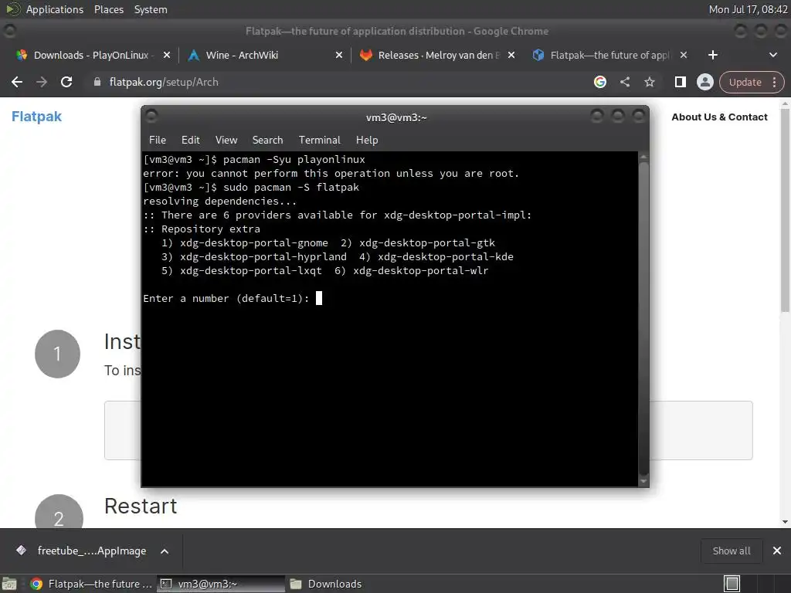The height and width of the screenshot is (593, 791).
Task: Click the clock Mon Jul 17, 08:42
Action: pos(748,9)
